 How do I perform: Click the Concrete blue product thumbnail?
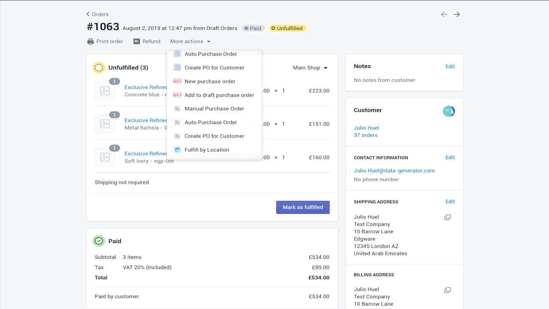coord(105,91)
